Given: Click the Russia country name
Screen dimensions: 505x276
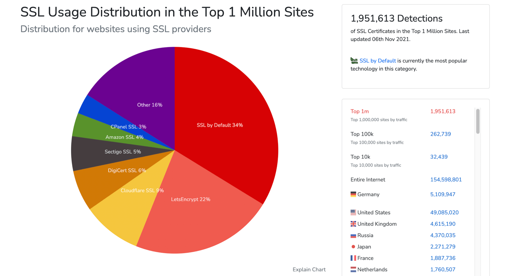Looking at the screenshot, I should pos(365,235).
